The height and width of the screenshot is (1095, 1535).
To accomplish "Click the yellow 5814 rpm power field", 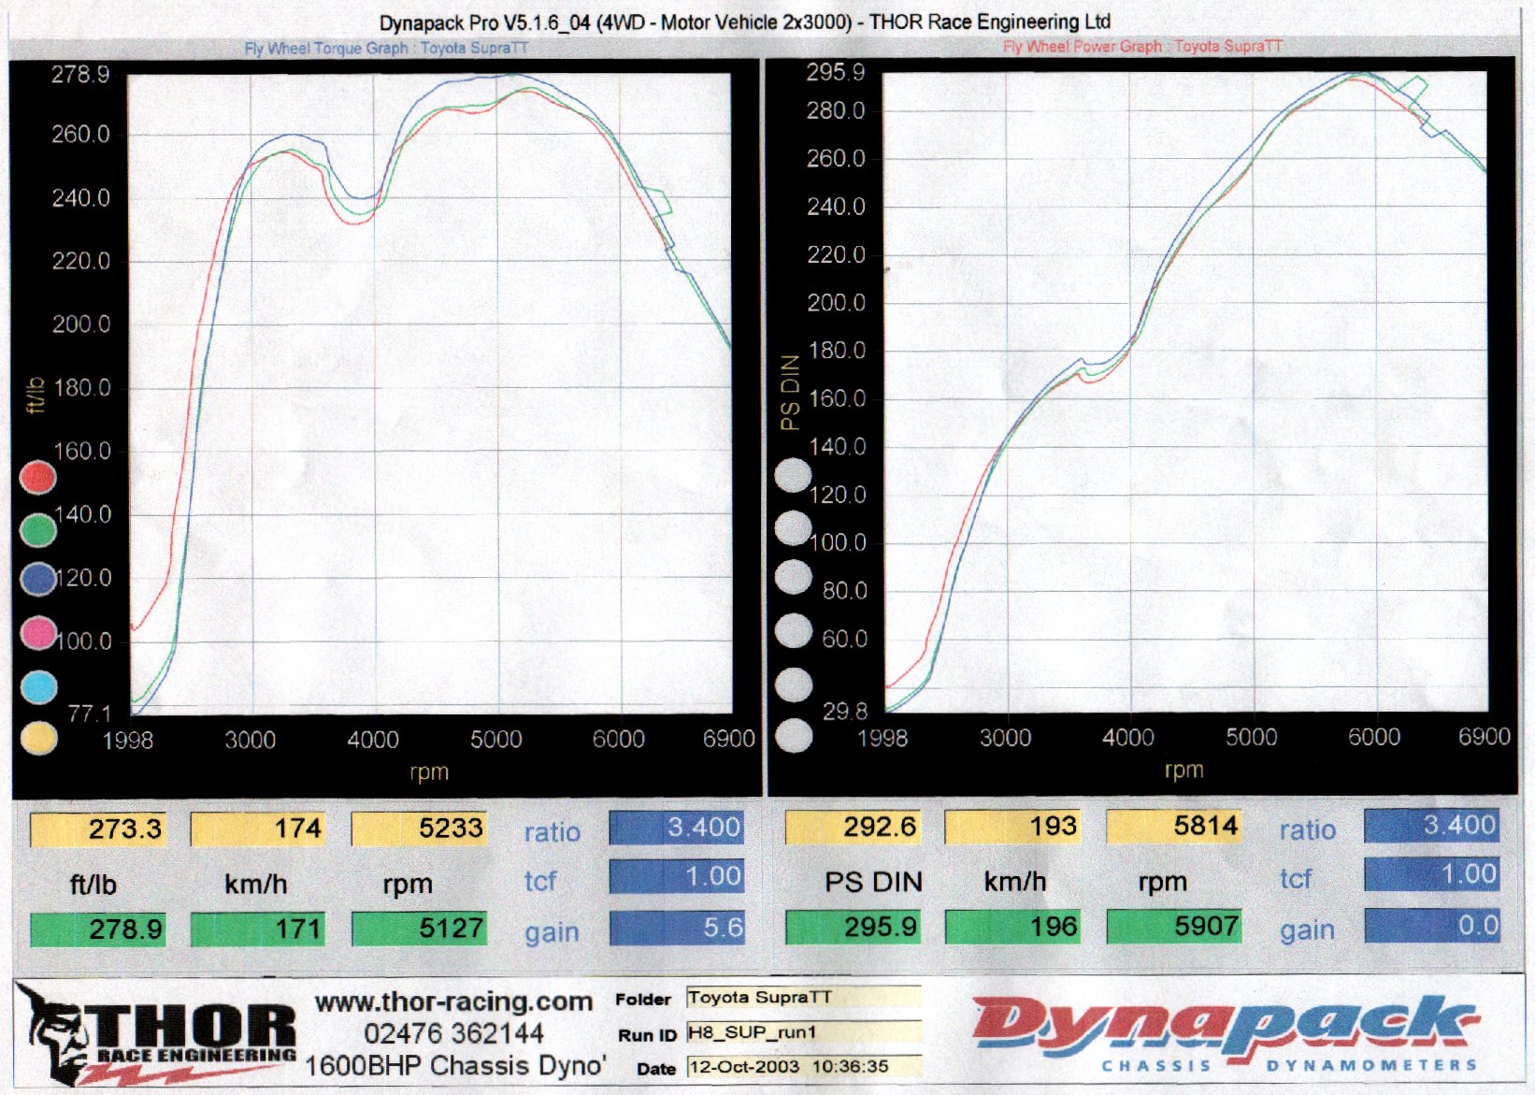I will coord(1174,827).
